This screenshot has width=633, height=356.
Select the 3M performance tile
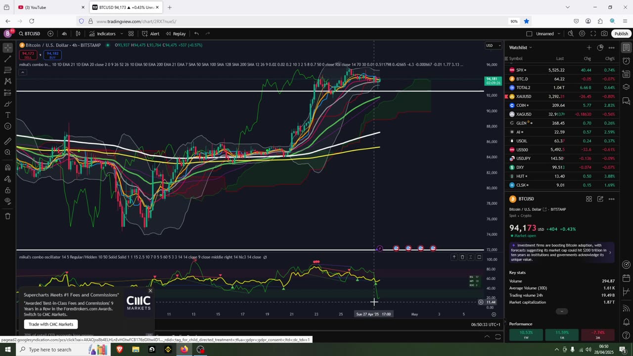pos(597,335)
